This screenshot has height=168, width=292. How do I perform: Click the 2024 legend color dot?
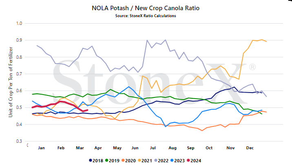(x=188, y=160)
